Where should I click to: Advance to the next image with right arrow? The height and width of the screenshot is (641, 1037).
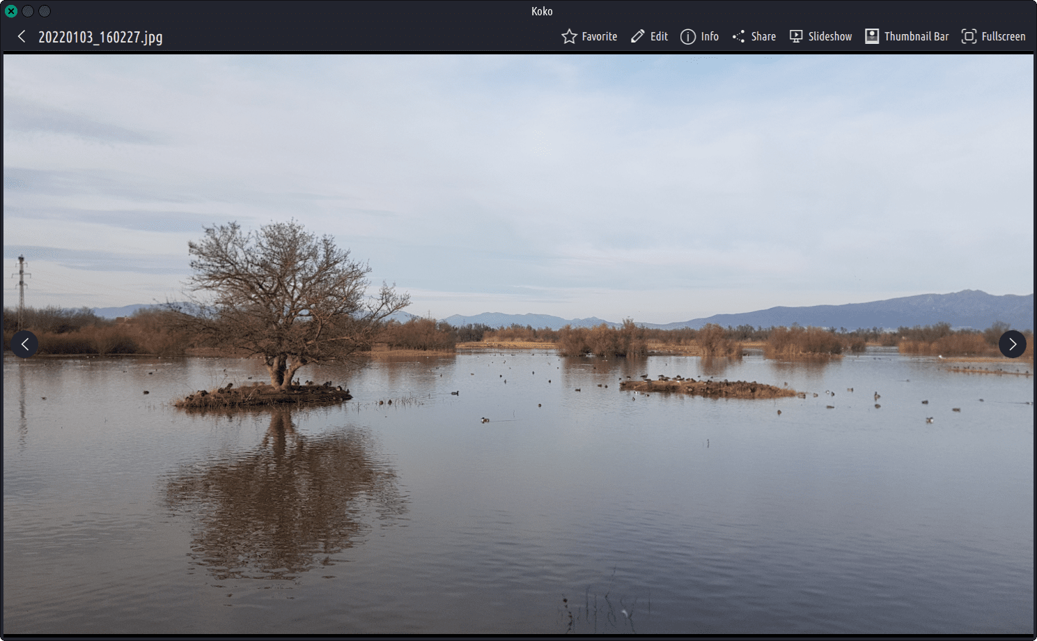pos(1012,344)
